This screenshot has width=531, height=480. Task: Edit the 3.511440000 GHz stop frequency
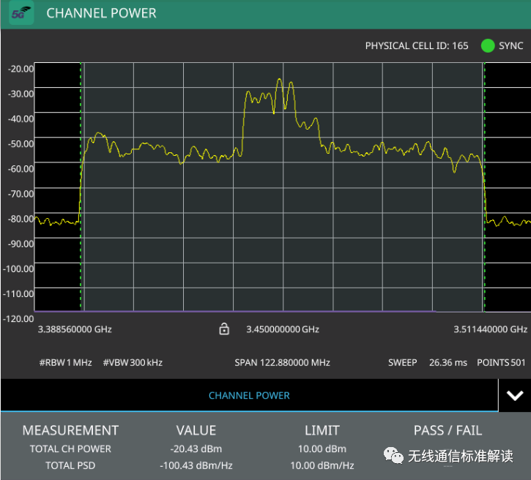(x=490, y=329)
